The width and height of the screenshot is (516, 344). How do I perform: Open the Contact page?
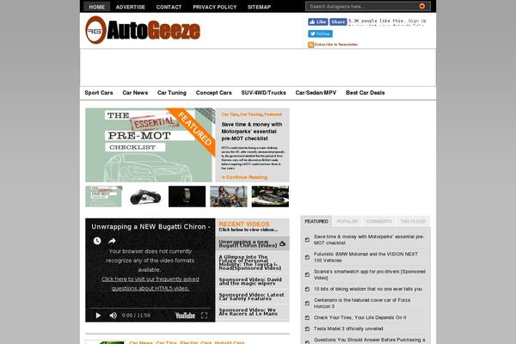click(169, 7)
